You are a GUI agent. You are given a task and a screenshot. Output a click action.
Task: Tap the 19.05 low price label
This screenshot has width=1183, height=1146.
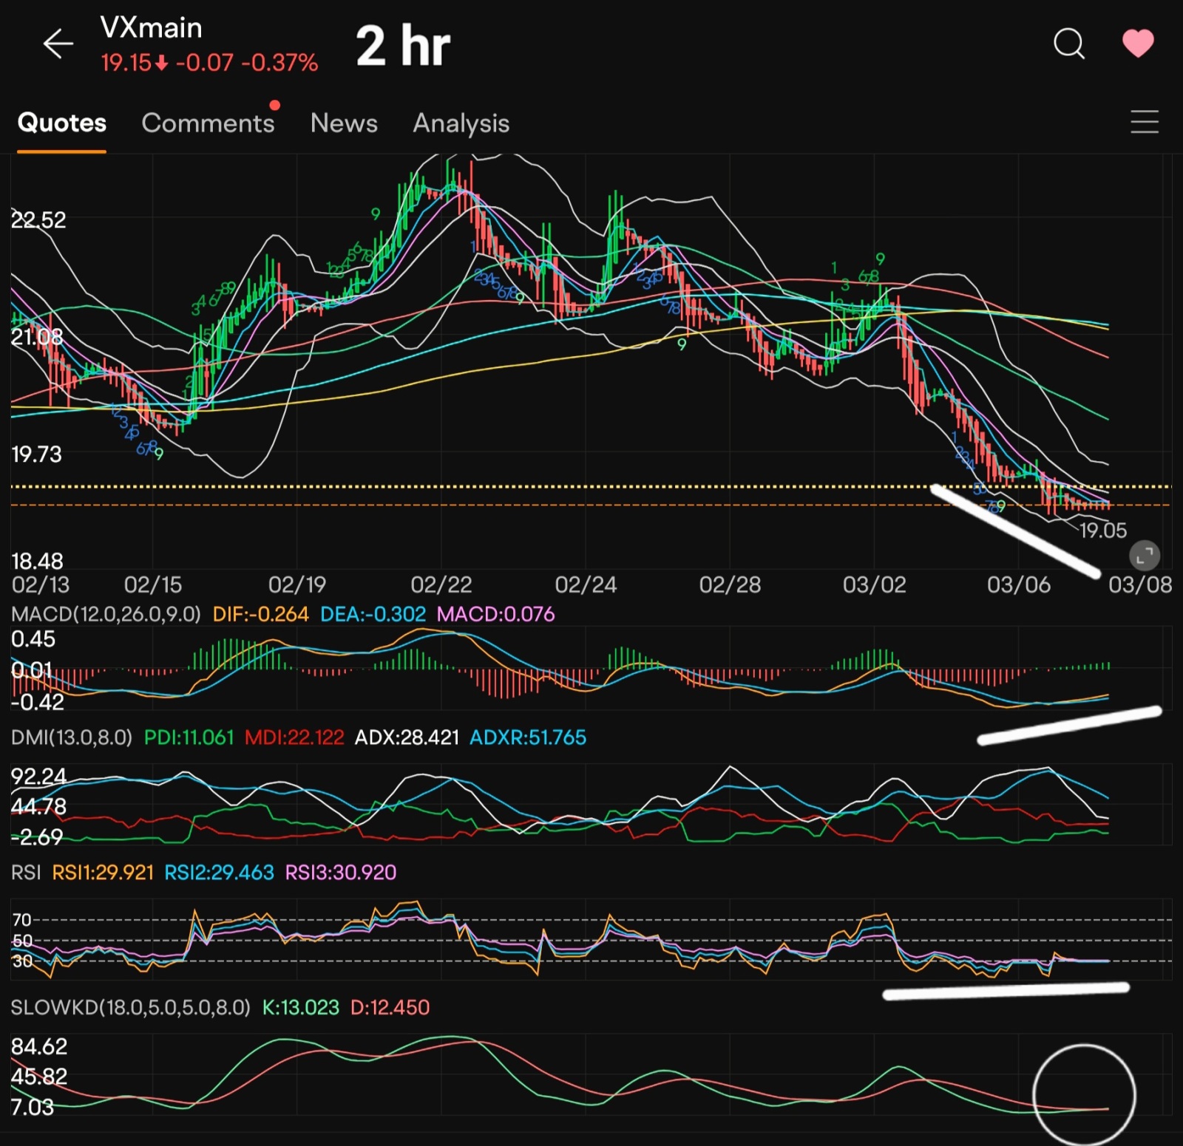coord(1103,531)
